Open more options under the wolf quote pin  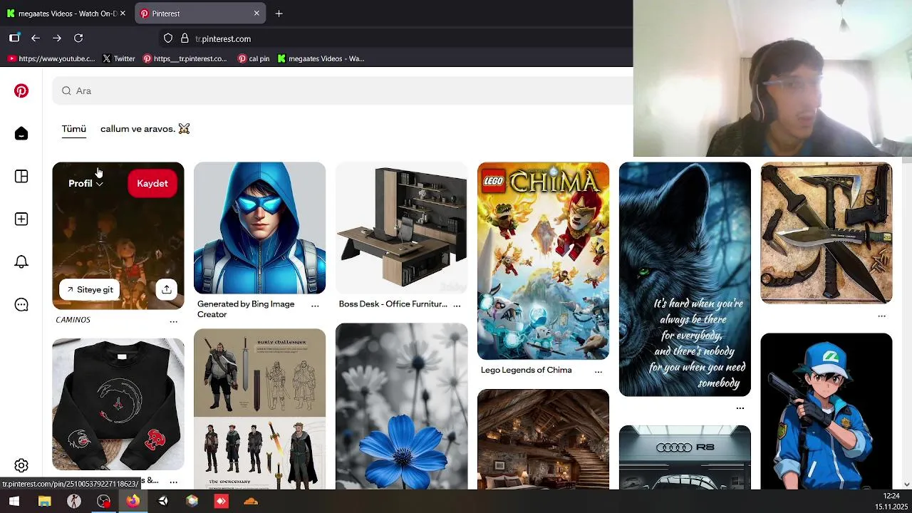coord(740,408)
